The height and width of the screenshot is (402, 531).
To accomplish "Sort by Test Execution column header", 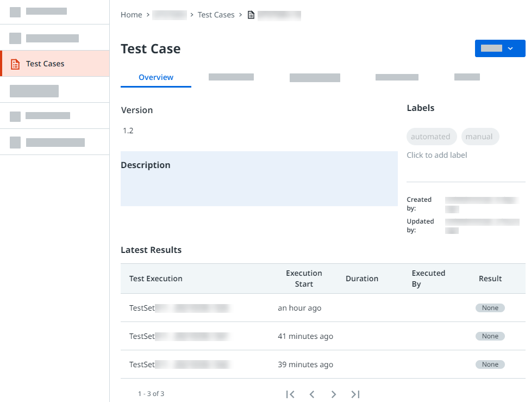I will click(x=156, y=279).
